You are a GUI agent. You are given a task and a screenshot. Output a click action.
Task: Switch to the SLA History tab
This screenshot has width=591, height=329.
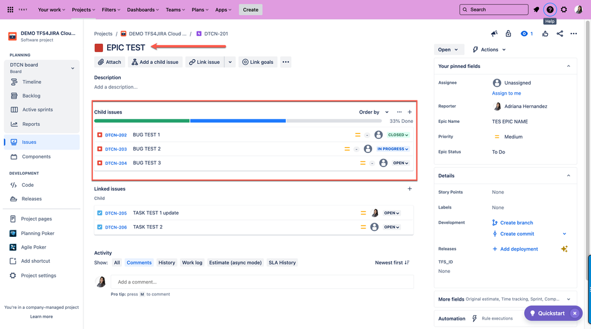pyautogui.click(x=282, y=263)
